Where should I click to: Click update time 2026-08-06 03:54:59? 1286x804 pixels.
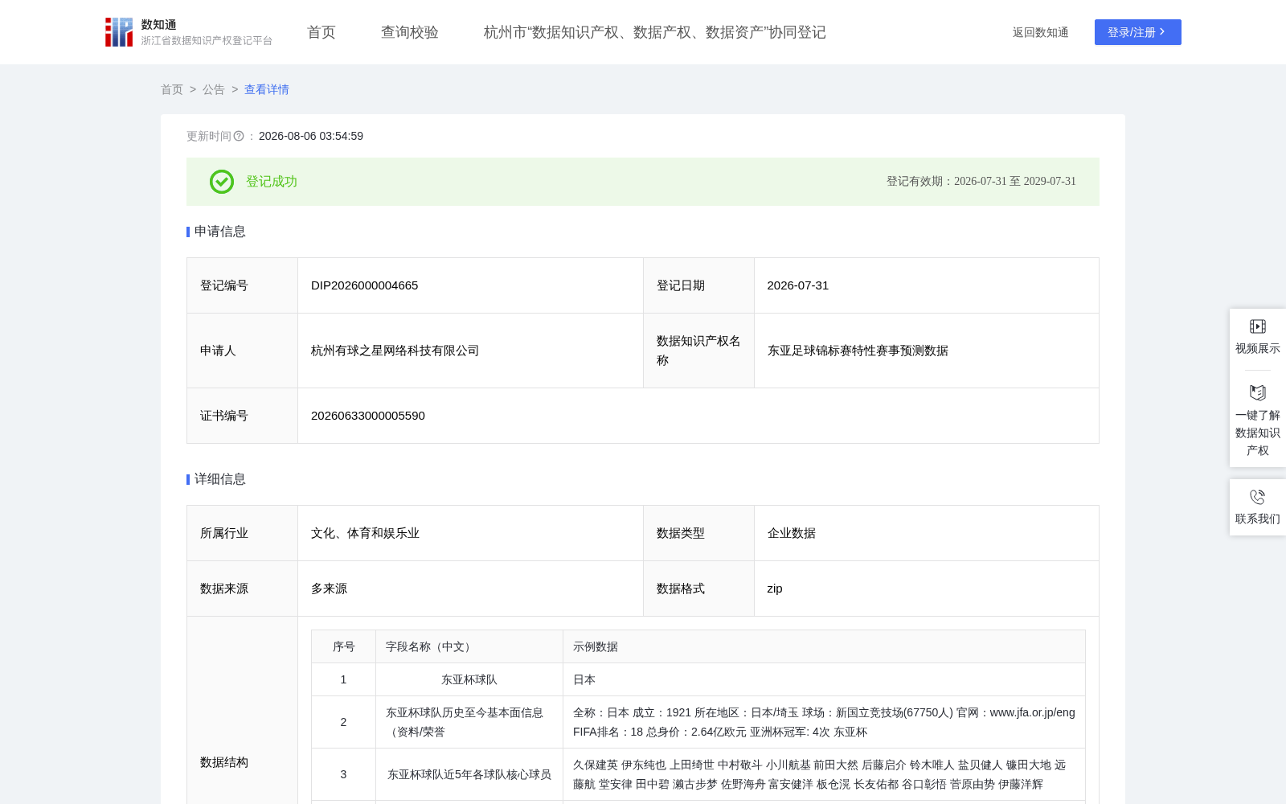tap(311, 137)
